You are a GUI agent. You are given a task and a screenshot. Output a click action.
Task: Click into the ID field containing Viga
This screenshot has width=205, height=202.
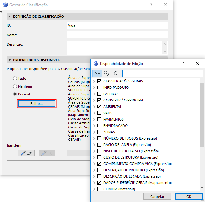[117, 25]
